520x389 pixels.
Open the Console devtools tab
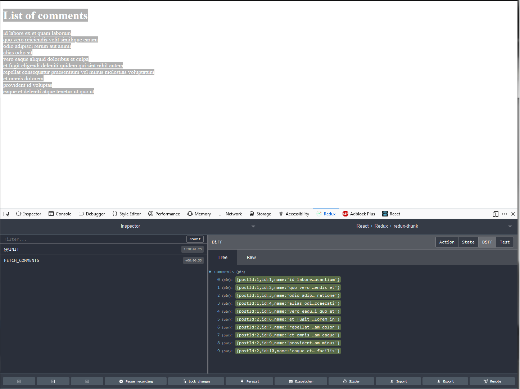[60, 214]
